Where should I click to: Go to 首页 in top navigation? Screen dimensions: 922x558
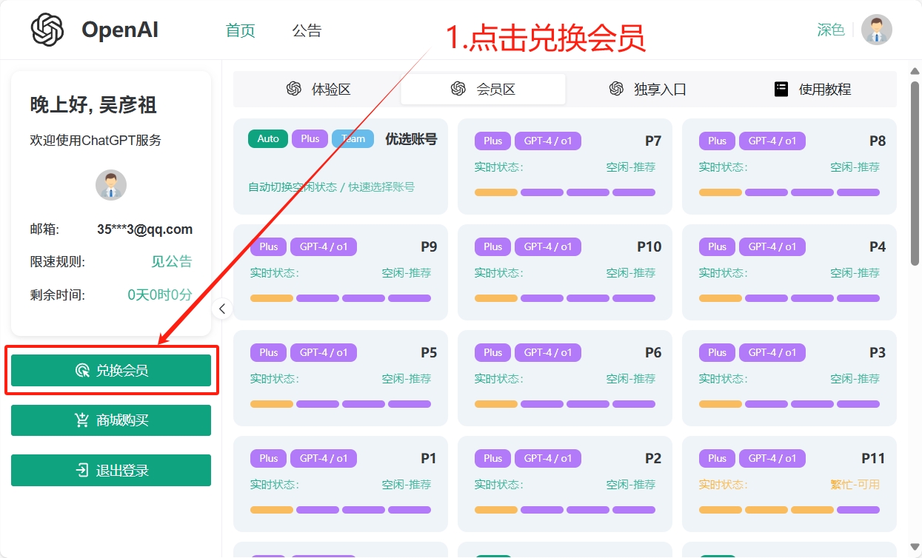click(x=241, y=30)
